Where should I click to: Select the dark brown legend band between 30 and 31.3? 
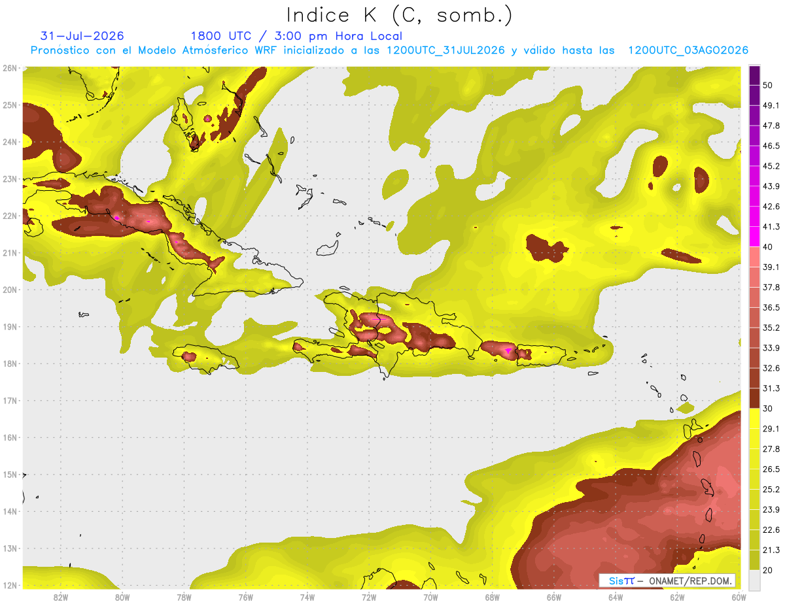[x=754, y=398]
